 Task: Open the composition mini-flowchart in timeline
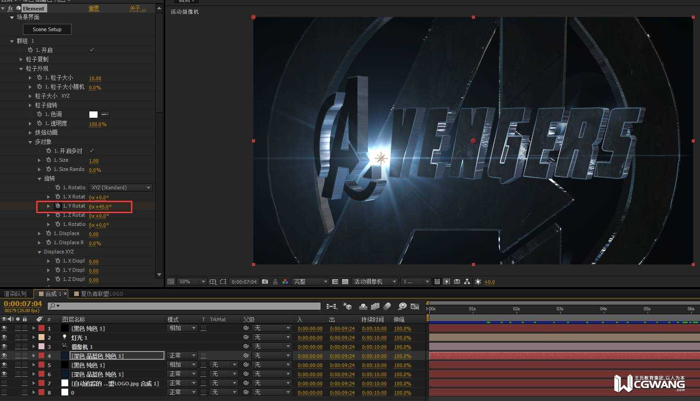tap(332, 306)
